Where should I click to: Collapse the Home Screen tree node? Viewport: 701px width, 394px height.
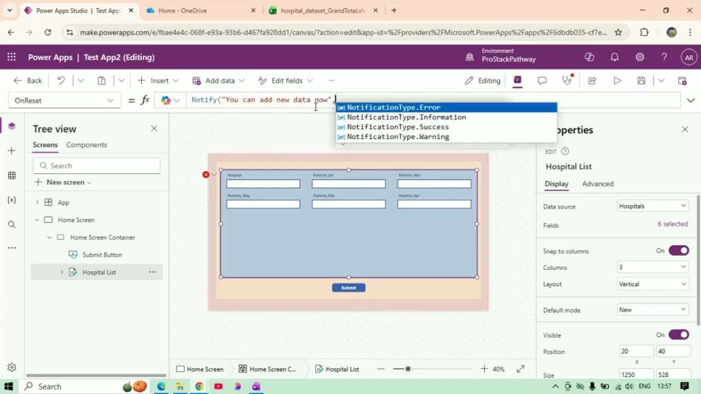[x=37, y=220]
